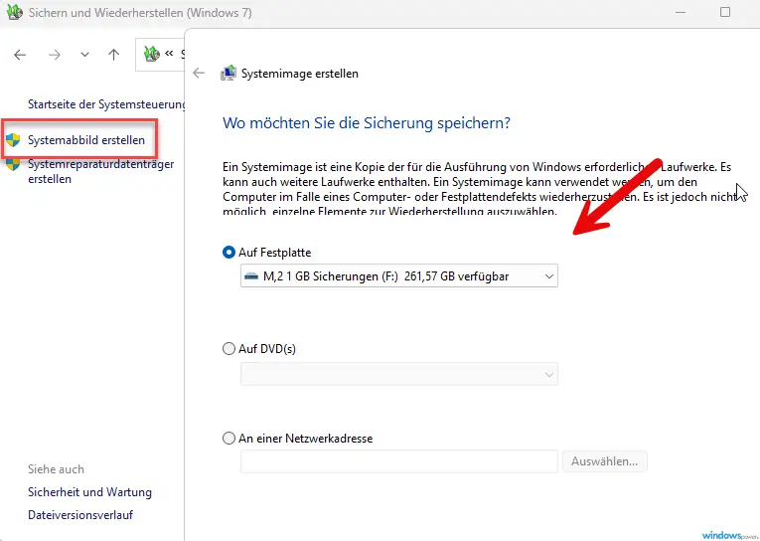Select the Auf Festplatte radio button
760x541 pixels.
[x=229, y=253]
